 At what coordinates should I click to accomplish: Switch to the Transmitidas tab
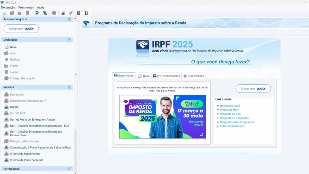coord(193,76)
